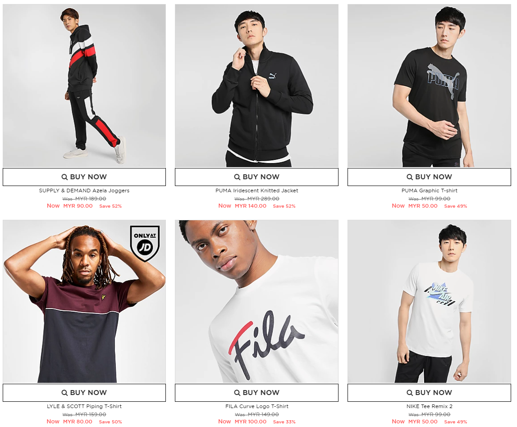
Task: Open the NIKE Tee Remix 2 product image
Action: [x=429, y=301]
